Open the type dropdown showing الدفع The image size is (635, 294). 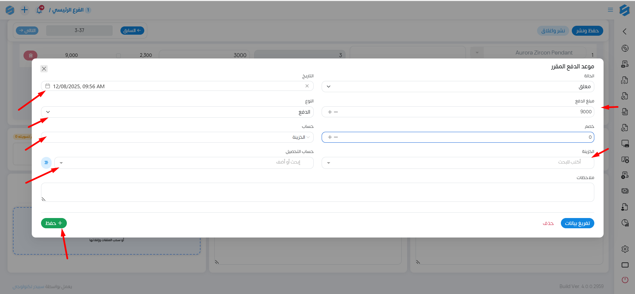coord(48,112)
